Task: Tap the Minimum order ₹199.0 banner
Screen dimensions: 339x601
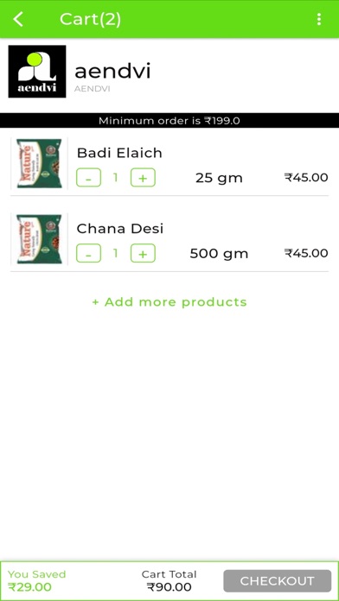Action: click(169, 120)
